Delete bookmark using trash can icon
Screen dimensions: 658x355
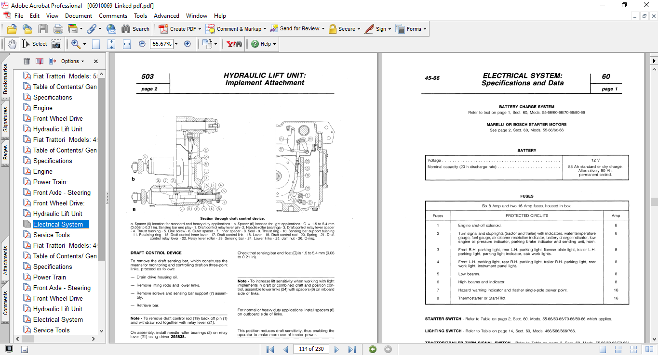point(27,61)
